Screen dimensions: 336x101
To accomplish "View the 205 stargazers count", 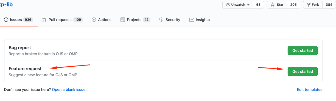I will (293, 5).
